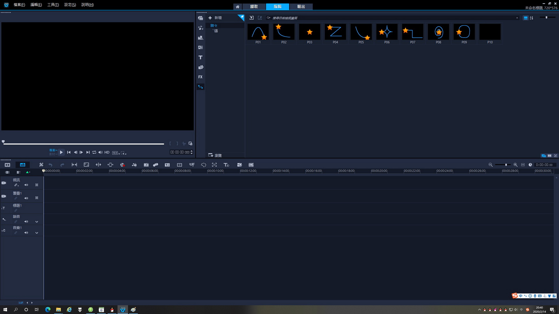The height and width of the screenshot is (314, 559).
Task: Mute the 音樂1 music track
Action: pos(26,233)
